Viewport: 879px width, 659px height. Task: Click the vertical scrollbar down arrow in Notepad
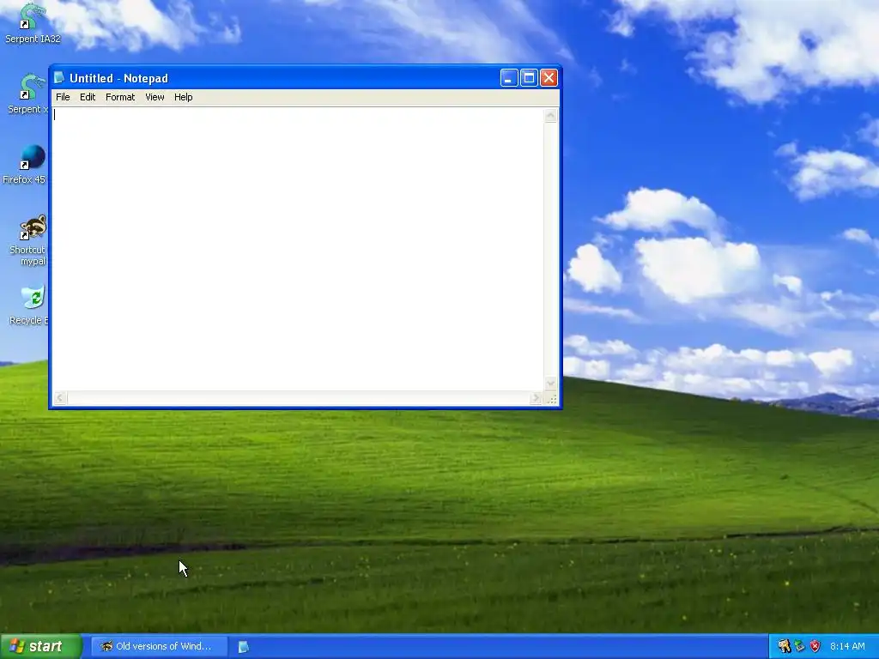[550, 384]
